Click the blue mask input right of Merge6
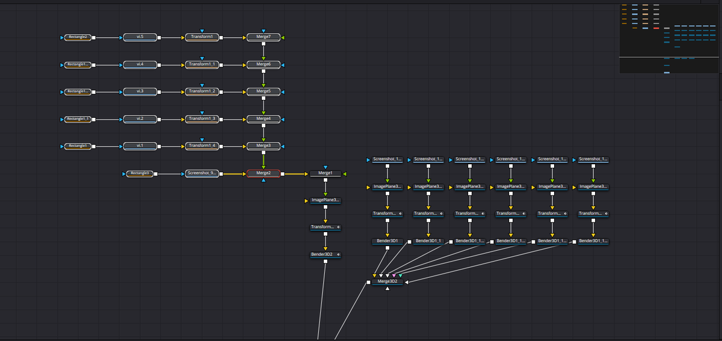 click(283, 64)
